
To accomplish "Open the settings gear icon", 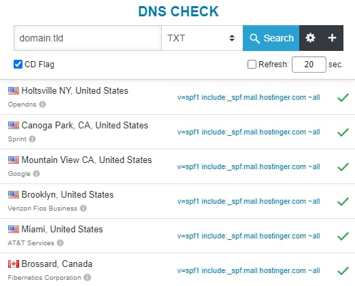I will [x=310, y=38].
